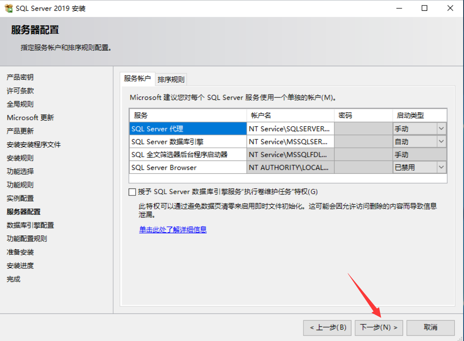Click the 取消 button
This screenshot has width=464, height=341.
[x=431, y=327]
